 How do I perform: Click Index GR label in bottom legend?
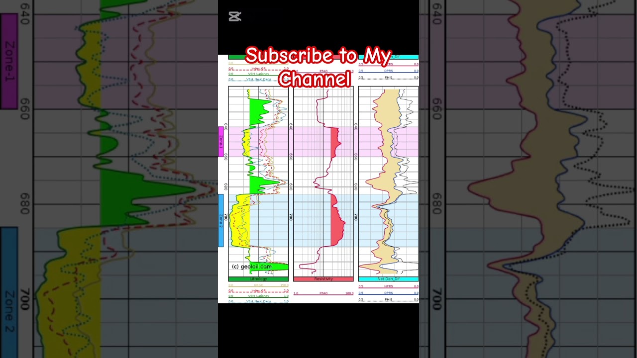pos(259,290)
